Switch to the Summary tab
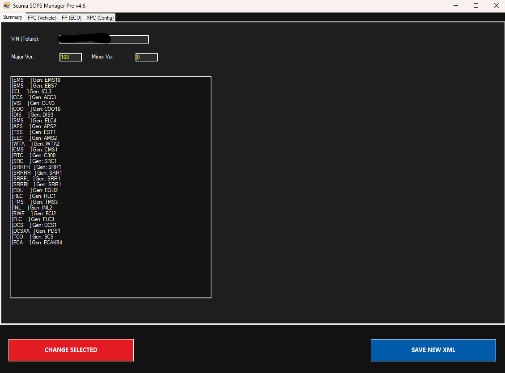The height and width of the screenshot is (373, 505). coord(13,17)
